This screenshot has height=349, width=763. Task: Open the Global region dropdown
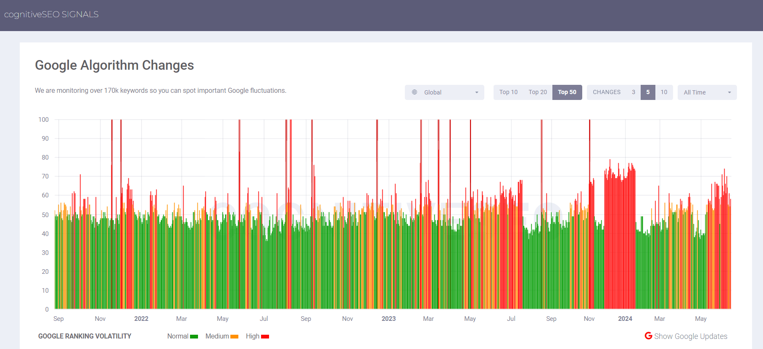[444, 92]
